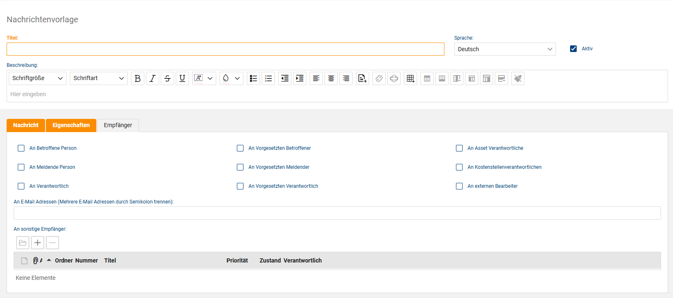Enable 'An externen Bearbeiter' checkbox

click(x=459, y=186)
